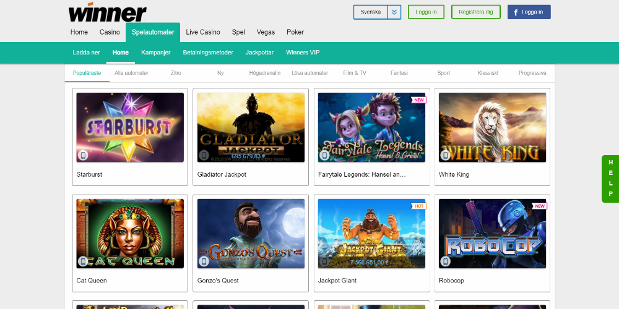Click the White King title text
The height and width of the screenshot is (309, 619).
coord(454,174)
